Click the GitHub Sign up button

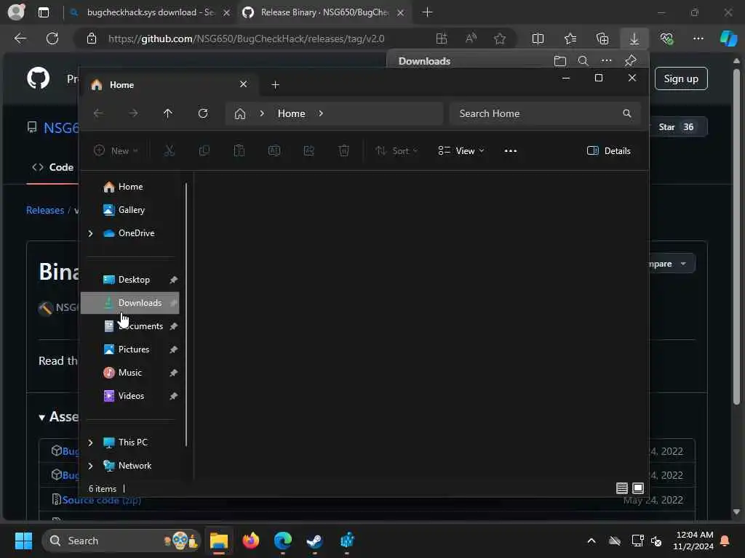point(681,78)
